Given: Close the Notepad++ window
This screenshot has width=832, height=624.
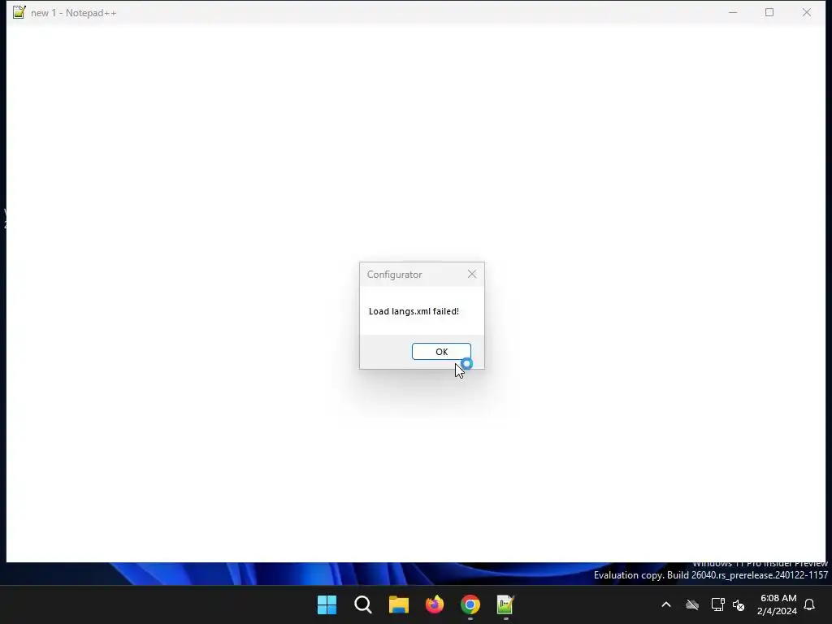Looking at the screenshot, I should [807, 12].
